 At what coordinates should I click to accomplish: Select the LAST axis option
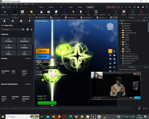[59, 68]
